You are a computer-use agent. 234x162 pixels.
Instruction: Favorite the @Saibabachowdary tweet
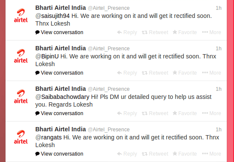coord(185,113)
